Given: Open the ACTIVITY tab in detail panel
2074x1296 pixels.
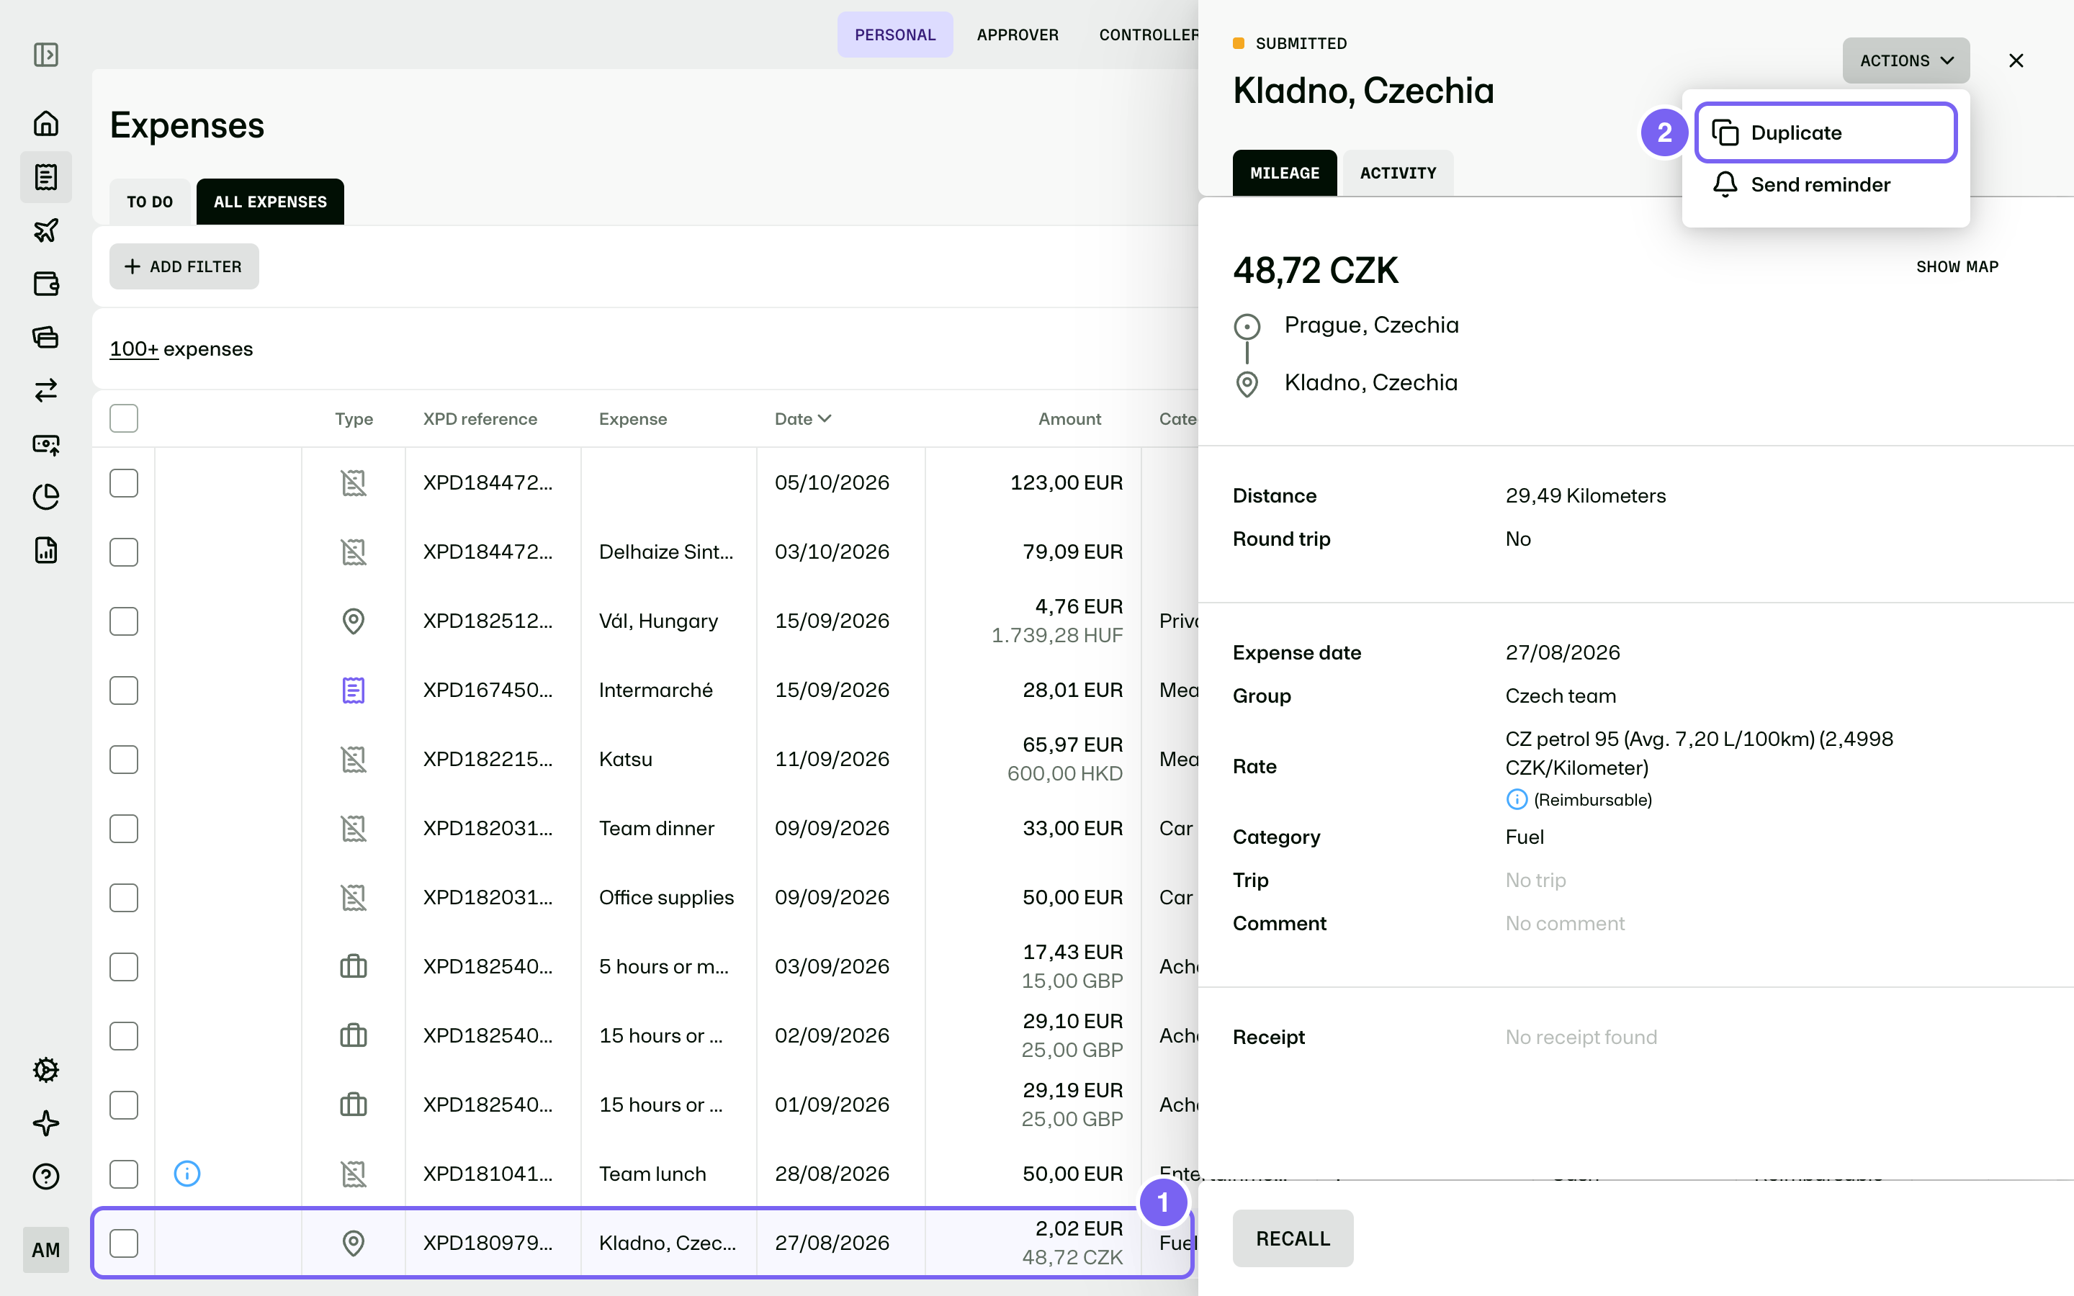Looking at the screenshot, I should pyautogui.click(x=1398, y=173).
